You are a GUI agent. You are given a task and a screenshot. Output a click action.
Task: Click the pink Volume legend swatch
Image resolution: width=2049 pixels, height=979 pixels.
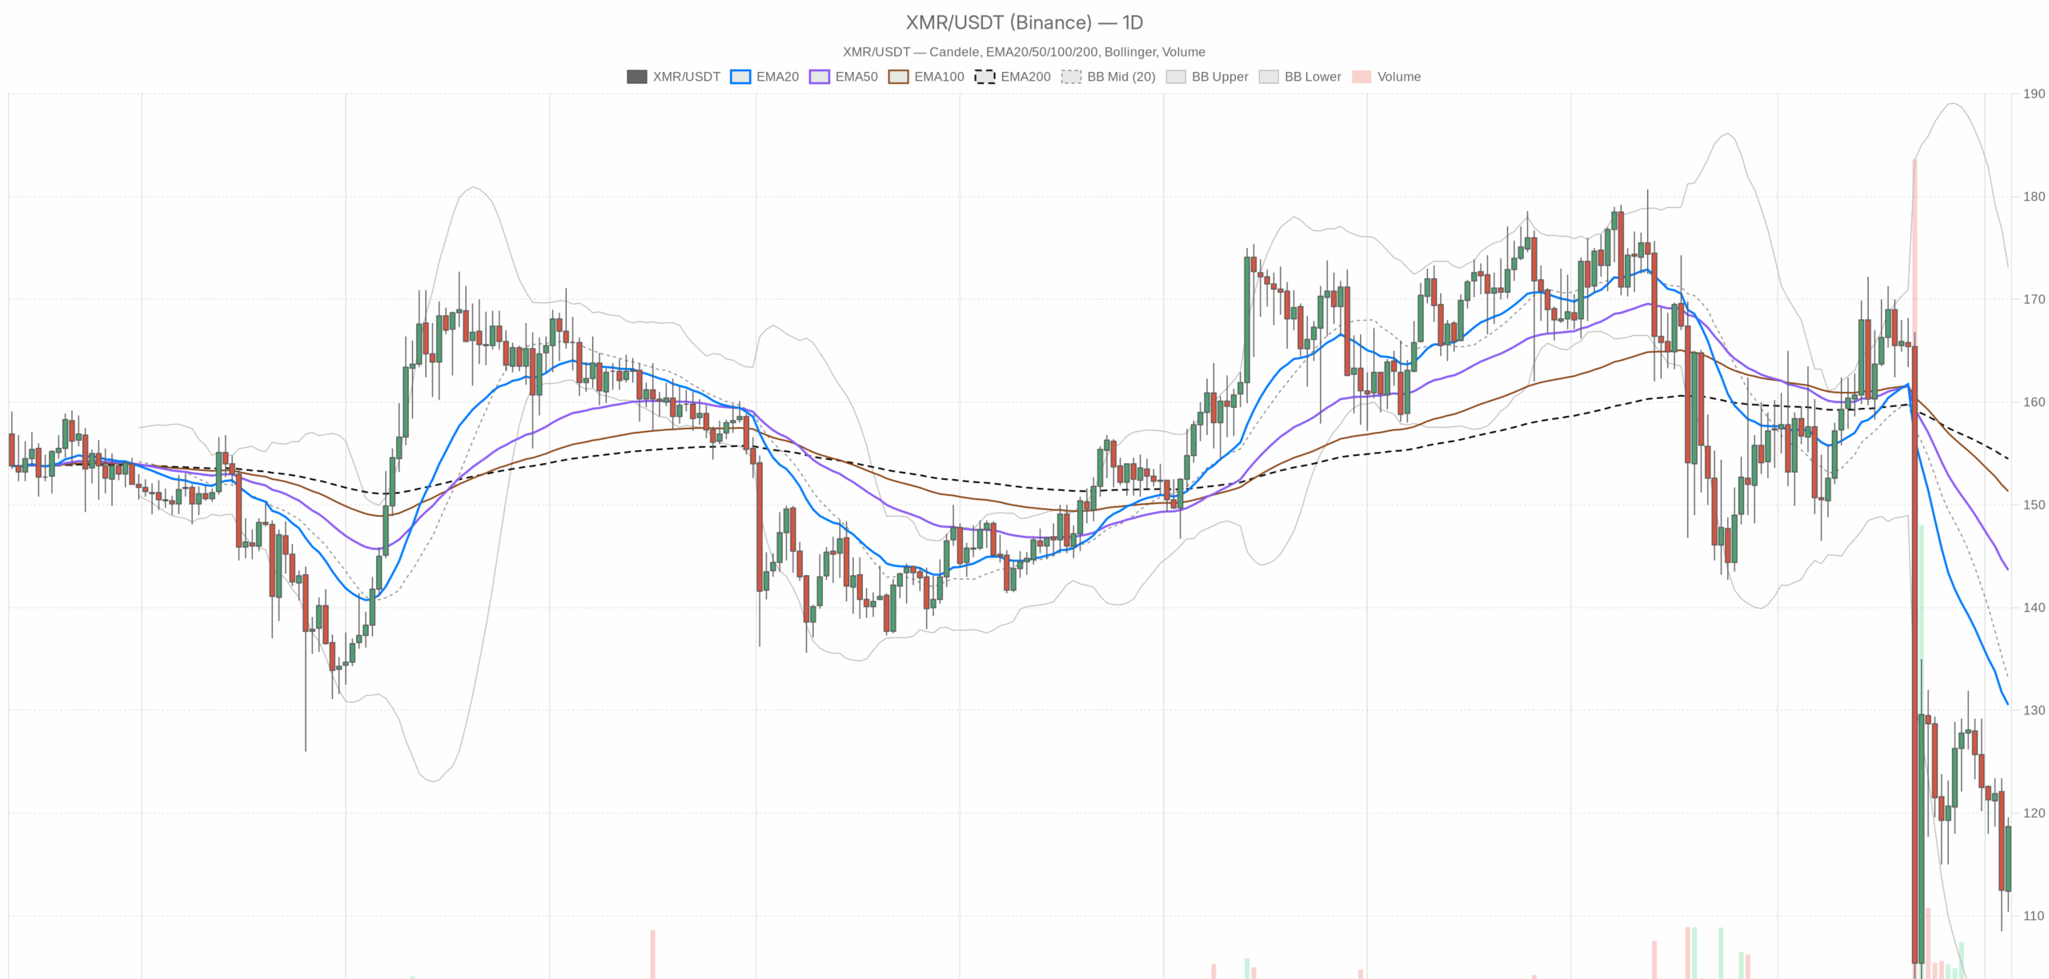click(1361, 76)
